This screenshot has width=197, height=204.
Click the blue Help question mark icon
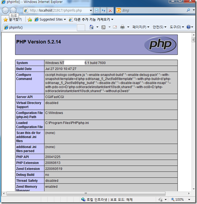point(189,27)
